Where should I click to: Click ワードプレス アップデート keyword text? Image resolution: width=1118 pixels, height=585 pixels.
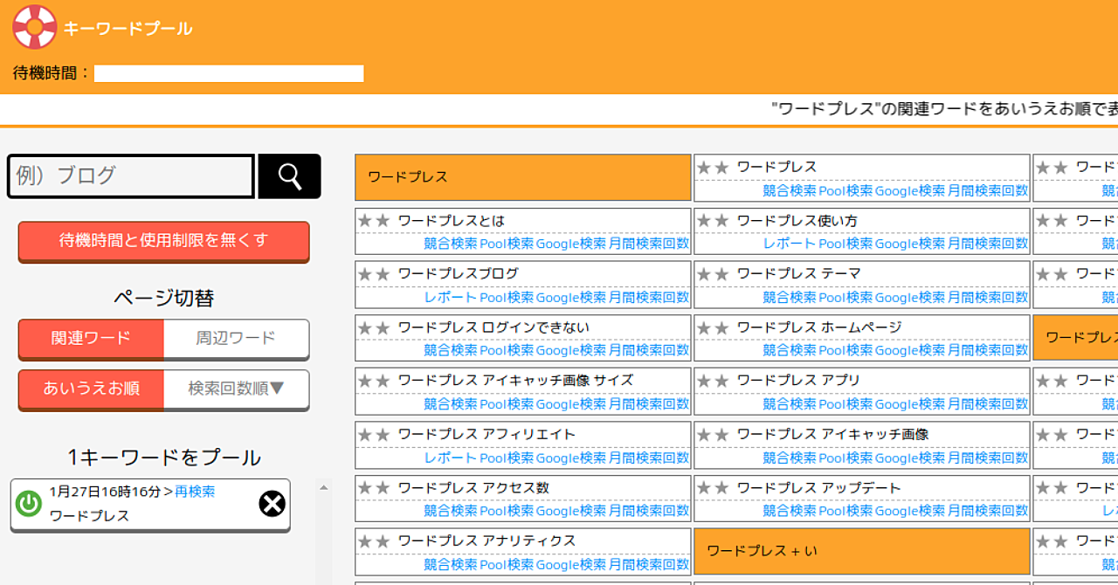818,489
